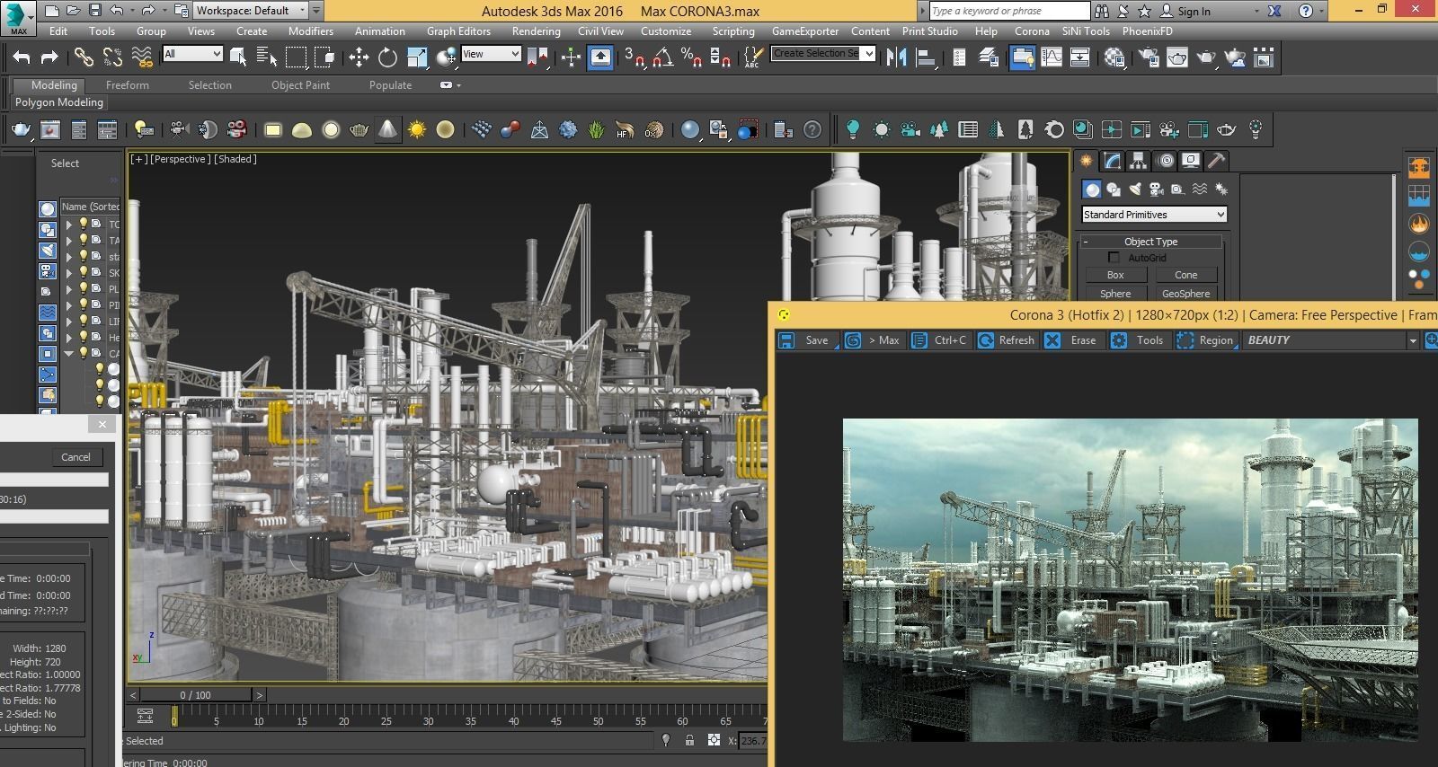Open the Modify command panel tab
The image size is (1438, 767).
point(1113,161)
